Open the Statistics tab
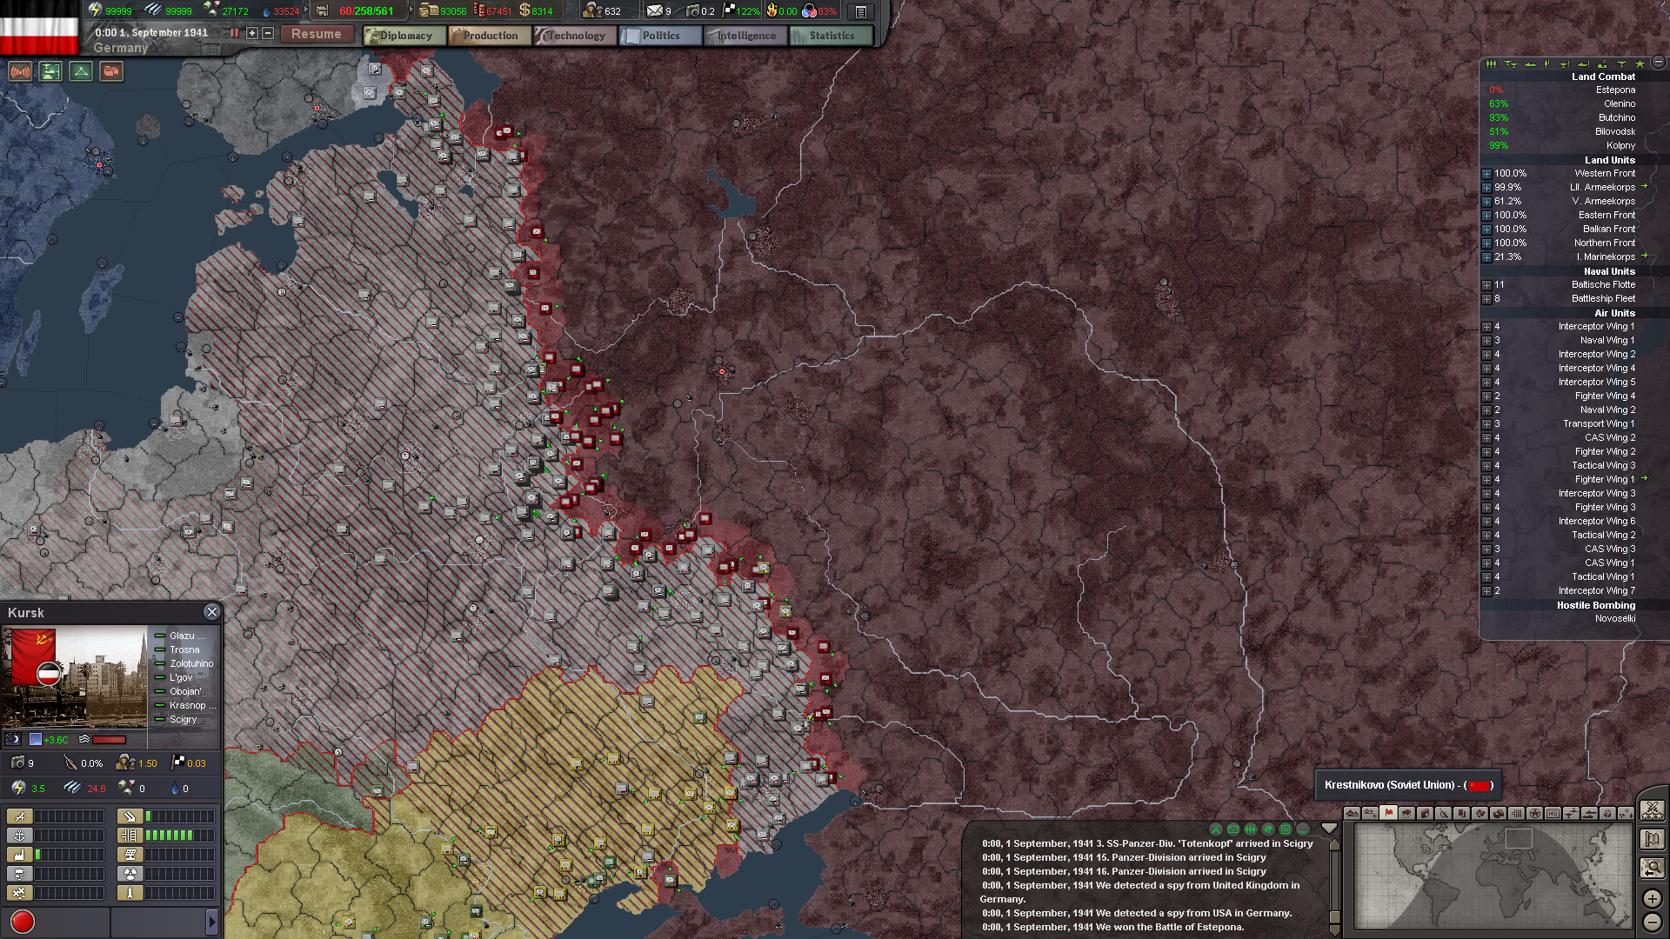 click(831, 36)
